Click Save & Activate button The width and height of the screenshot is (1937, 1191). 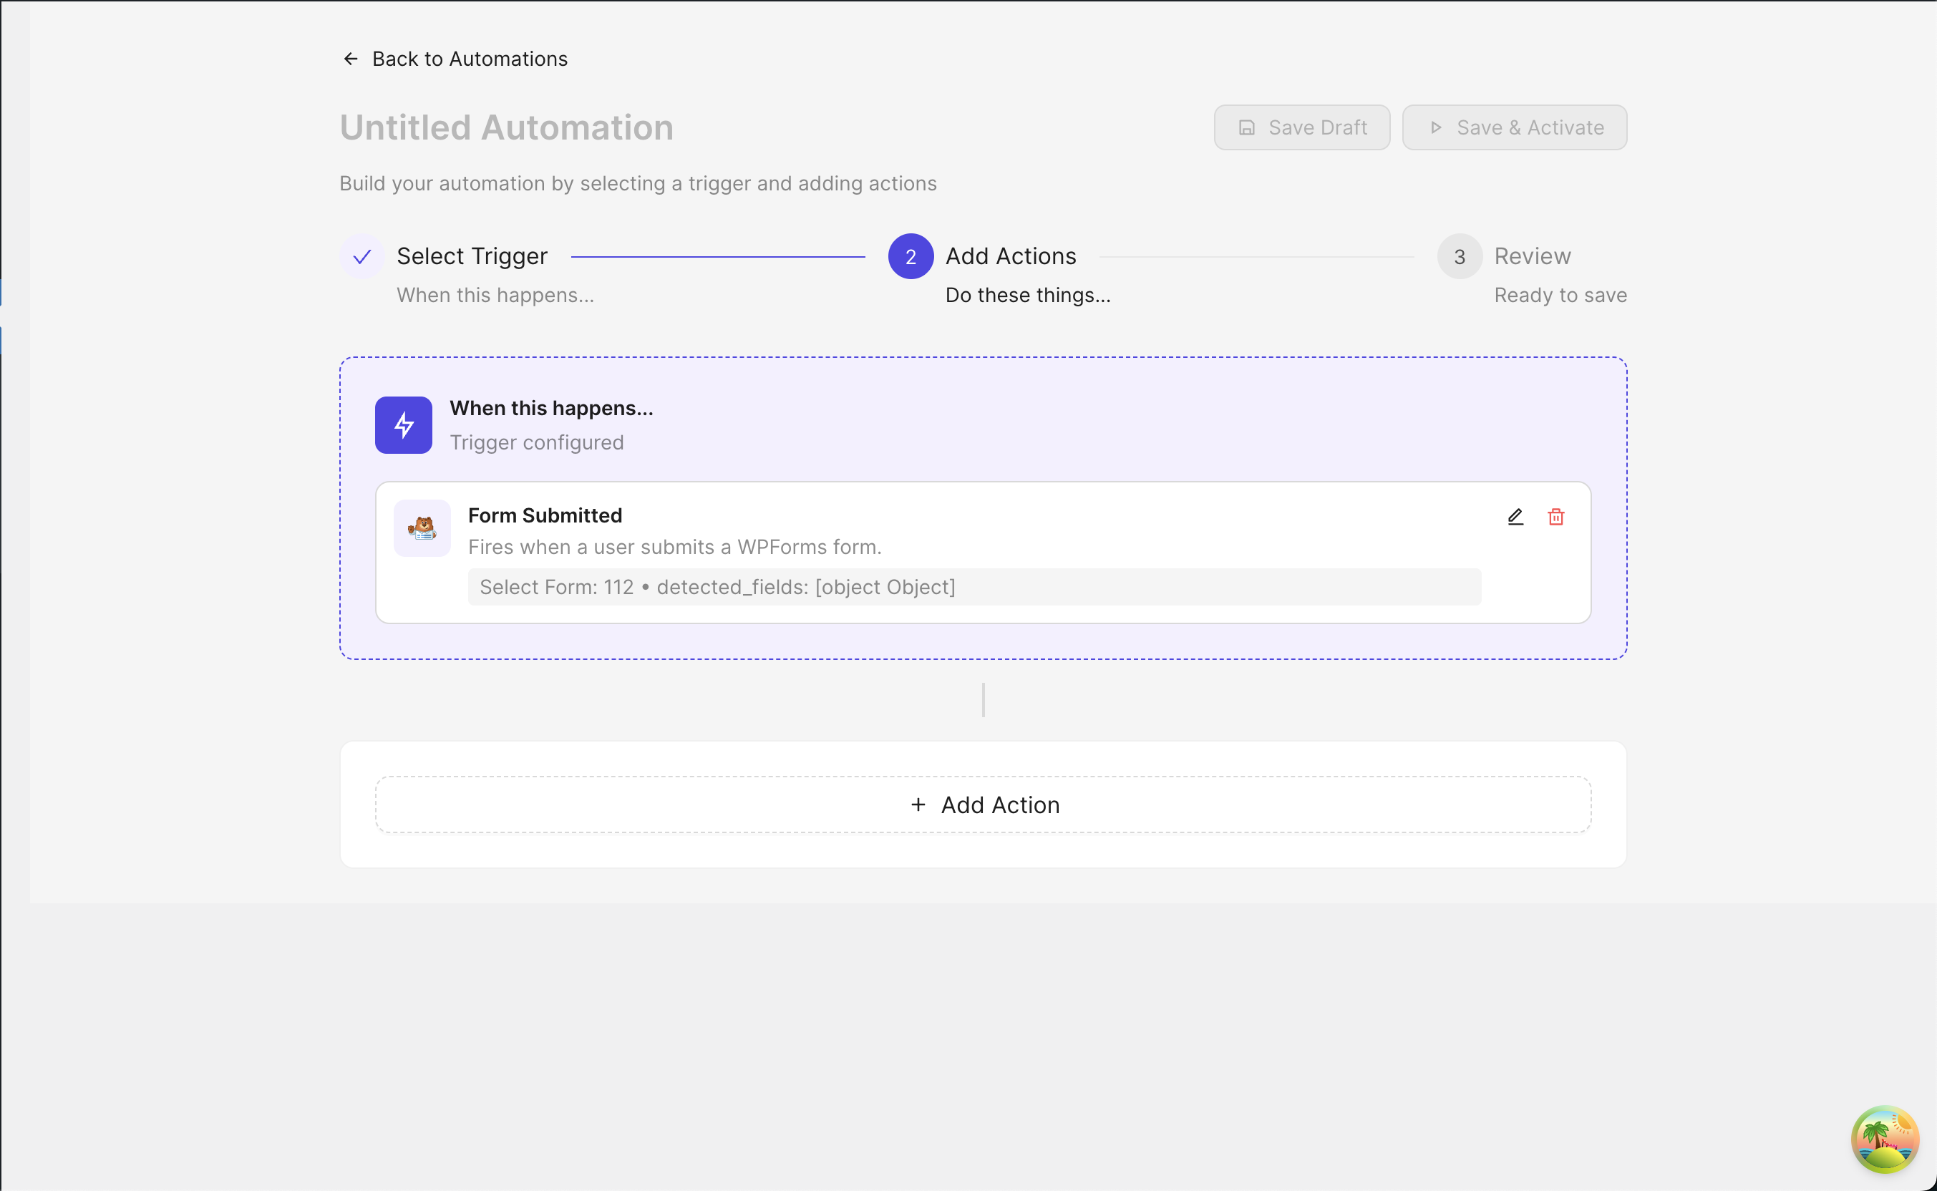[1514, 127]
